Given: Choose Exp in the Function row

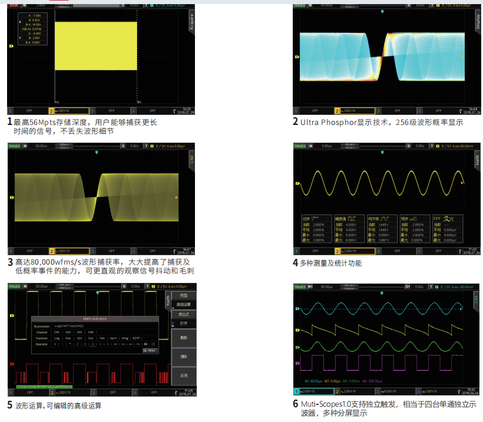Looking at the screenshot, I should 68,338.
